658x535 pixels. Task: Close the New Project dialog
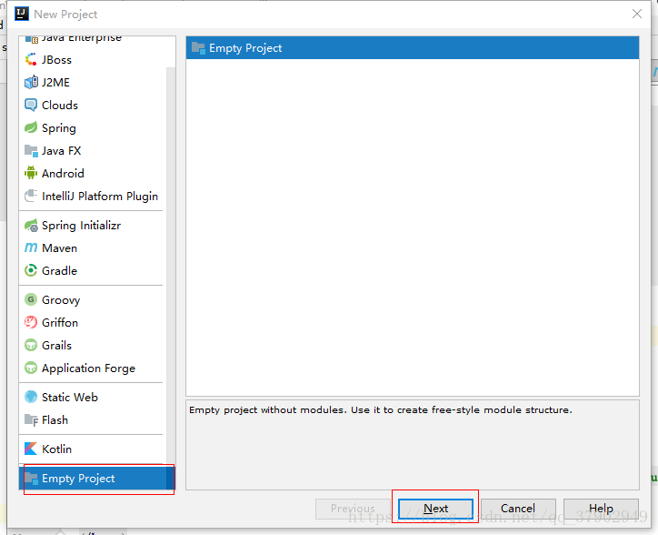[637, 14]
